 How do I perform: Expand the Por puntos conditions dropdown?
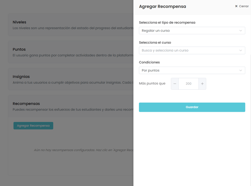coord(192,70)
